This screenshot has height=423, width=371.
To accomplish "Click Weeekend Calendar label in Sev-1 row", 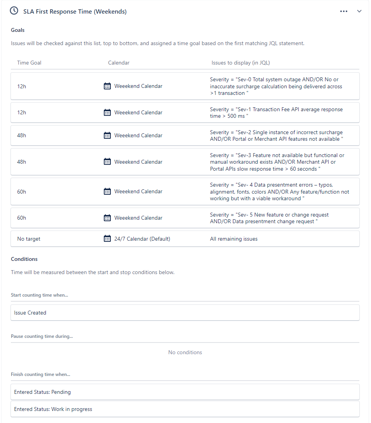I will coord(138,112).
